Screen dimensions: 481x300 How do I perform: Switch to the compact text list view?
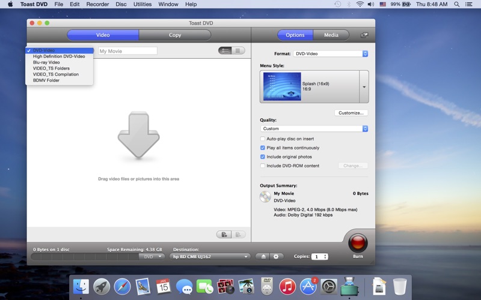point(238,51)
